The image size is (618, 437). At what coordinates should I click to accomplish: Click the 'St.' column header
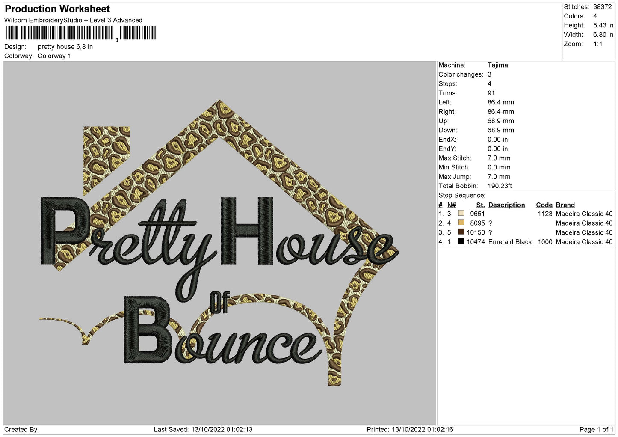point(480,205)
